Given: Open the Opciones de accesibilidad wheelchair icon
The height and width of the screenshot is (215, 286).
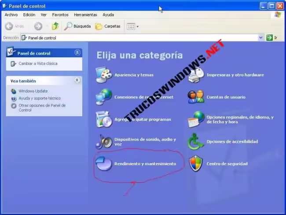Looking at the screenshot, I should pos(196,141).
